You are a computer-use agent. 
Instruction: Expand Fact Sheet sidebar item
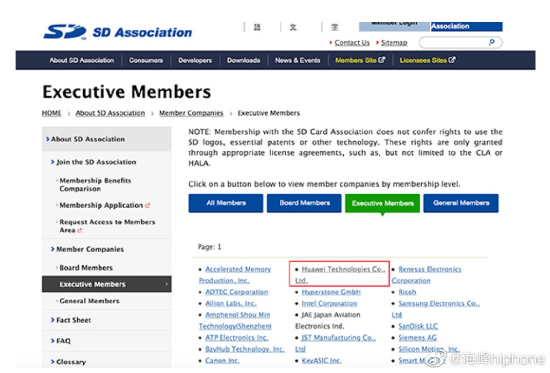[x=73, y=320]
